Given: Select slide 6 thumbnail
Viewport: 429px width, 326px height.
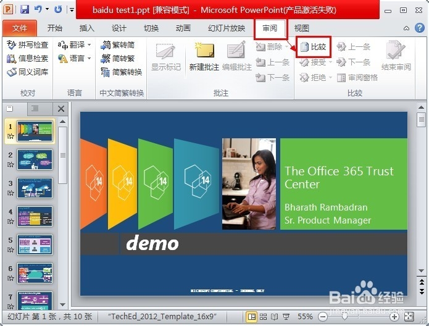Looking at the screenshot, I should coord(35,274).
